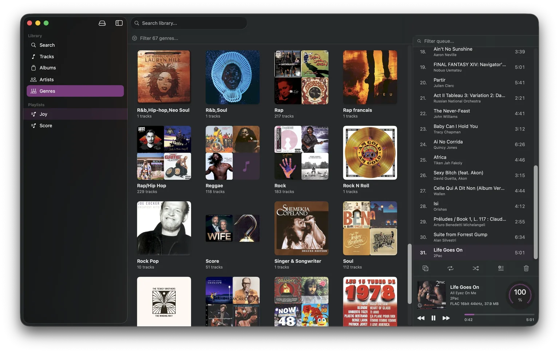
Task: Clear the queue using the trash icon
Action: pyautogui.click(x=526, y=268)
